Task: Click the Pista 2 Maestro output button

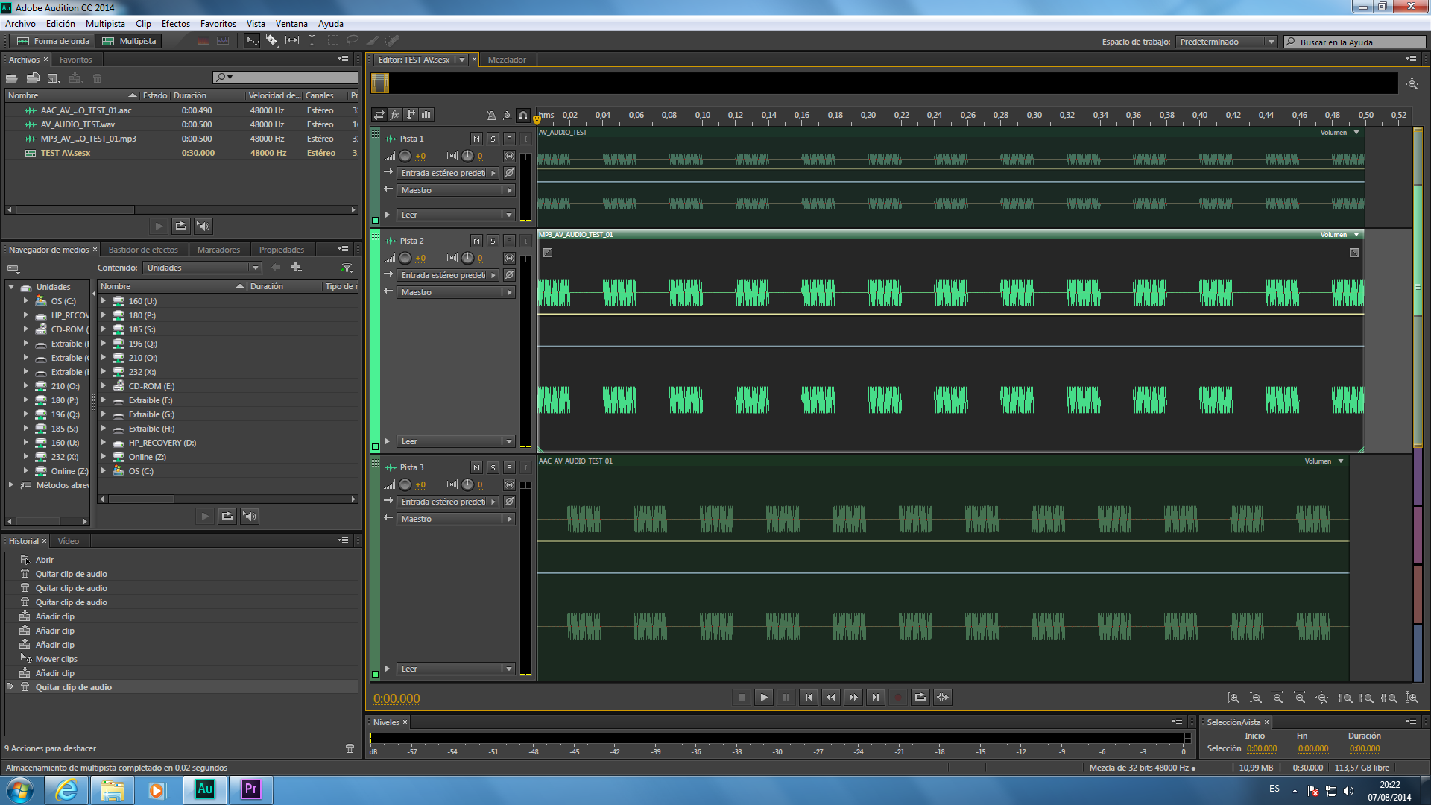Action: coord(456,292)
